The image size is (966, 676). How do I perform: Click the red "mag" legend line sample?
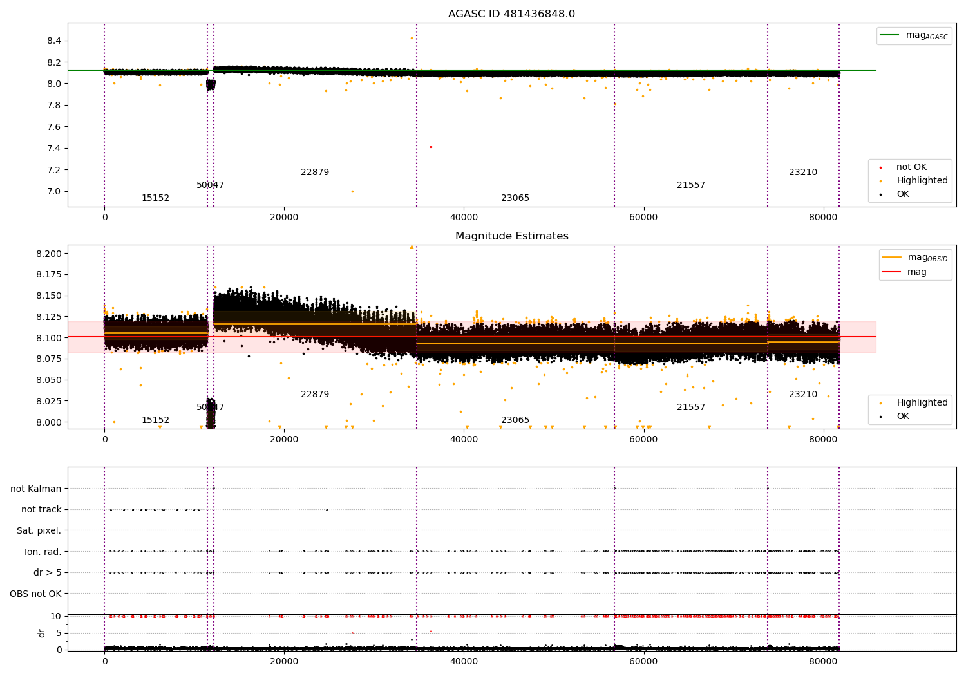(892, 272)
